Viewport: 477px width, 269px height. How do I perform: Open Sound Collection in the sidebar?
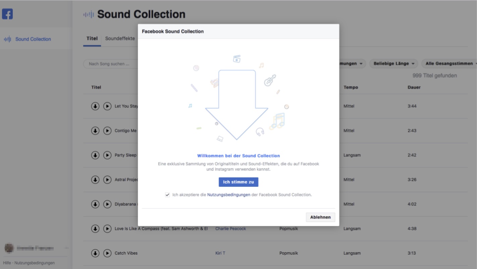[33, 39]
